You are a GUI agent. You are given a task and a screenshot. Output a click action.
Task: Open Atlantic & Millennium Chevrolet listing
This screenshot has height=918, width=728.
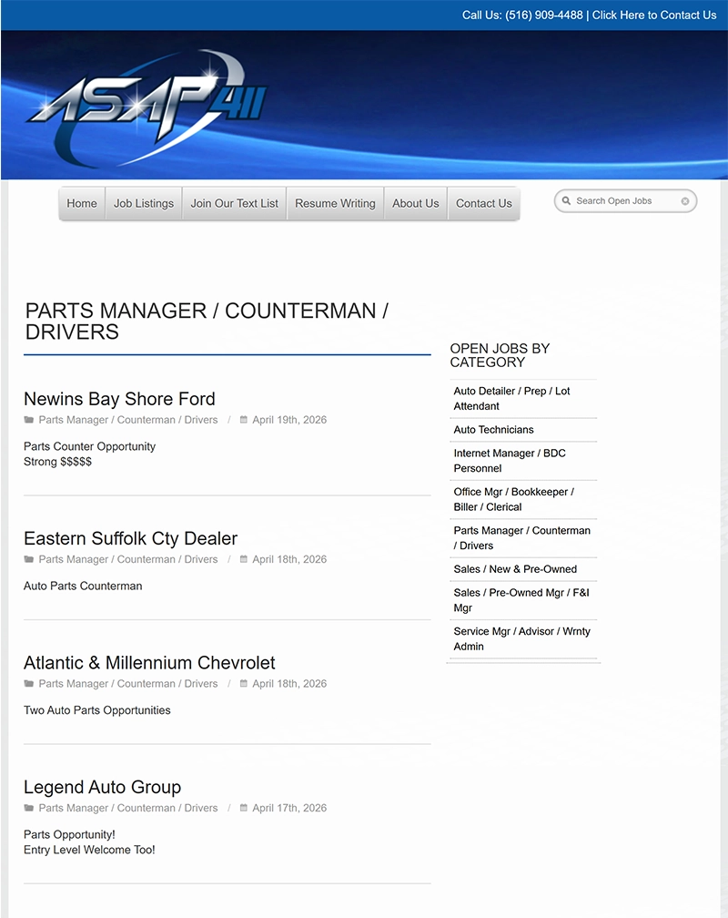tap(149, 662)
